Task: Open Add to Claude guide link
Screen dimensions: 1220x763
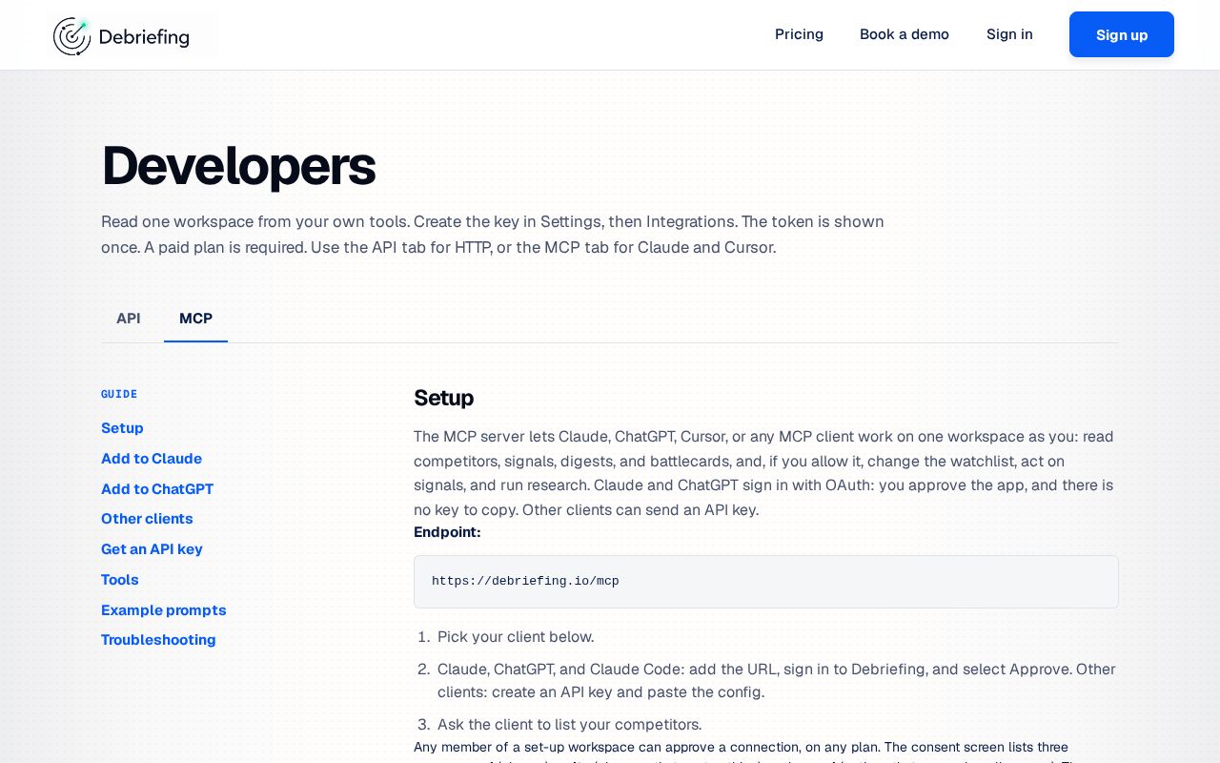Action: [152, 459]
